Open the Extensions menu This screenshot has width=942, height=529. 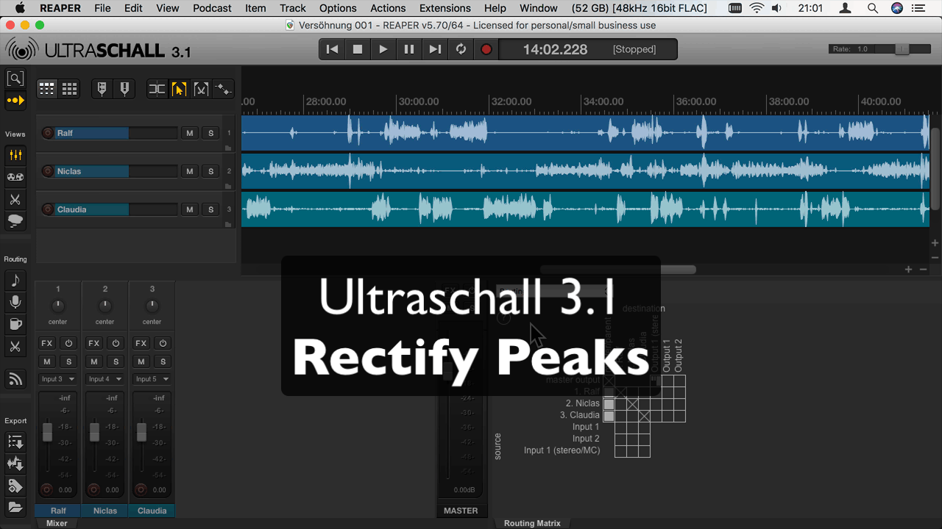coord(445,8)
